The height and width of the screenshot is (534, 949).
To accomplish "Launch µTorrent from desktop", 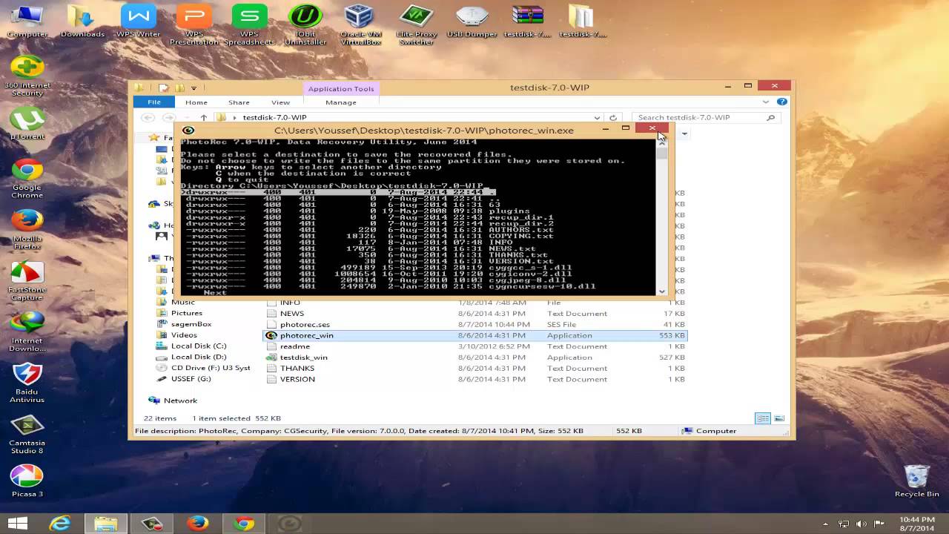I will [x=27, y=123].
